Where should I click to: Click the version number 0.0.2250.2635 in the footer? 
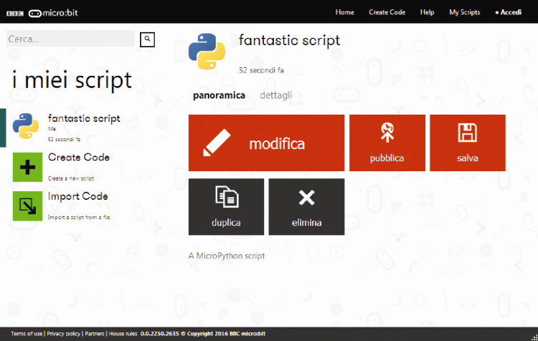coord(159,334)
